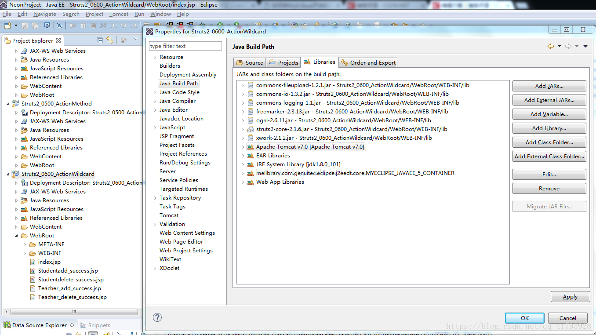The height and width of the screenshot is (335, 596).
Task: Switch to the Snippets tab
Action: (x=95, y=325)
